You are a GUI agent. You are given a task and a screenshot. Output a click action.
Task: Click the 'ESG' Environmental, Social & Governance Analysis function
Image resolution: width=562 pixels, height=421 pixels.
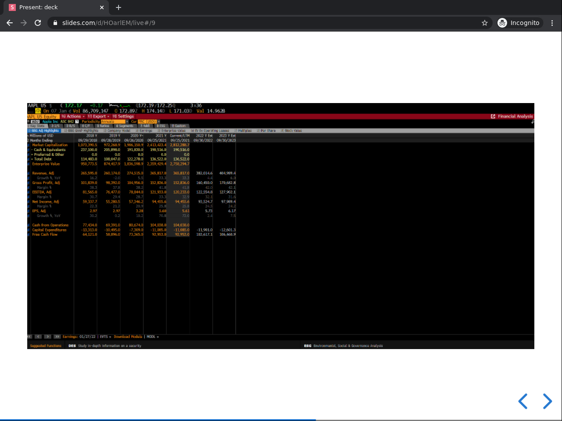343,346
